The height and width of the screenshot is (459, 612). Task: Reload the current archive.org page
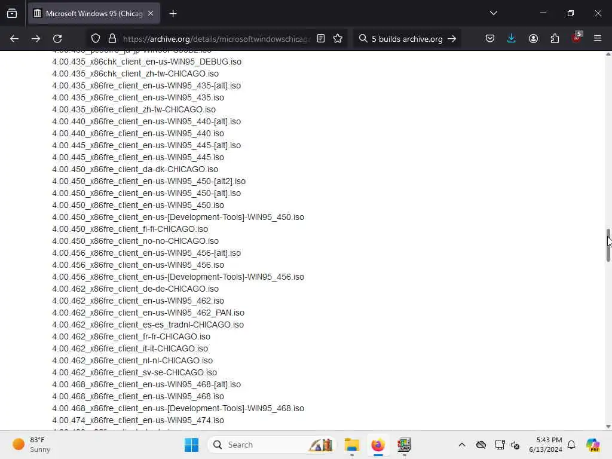click(x=57, y=39)
